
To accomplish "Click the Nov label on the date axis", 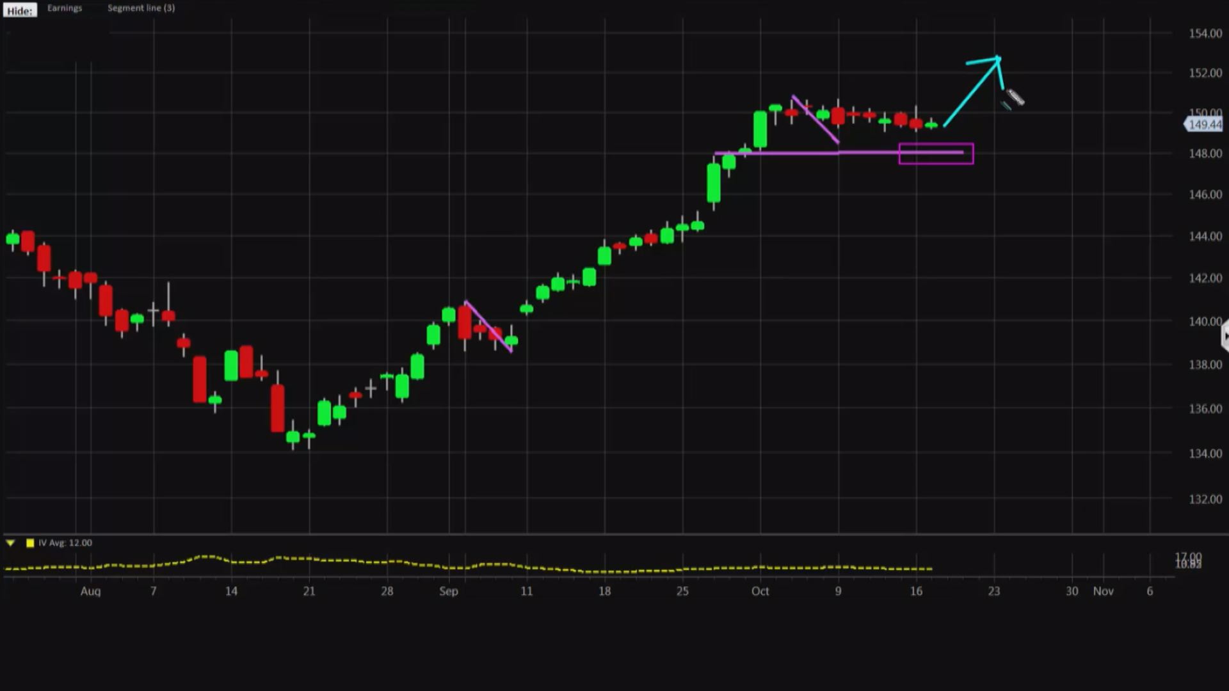I will point(1103,591).
